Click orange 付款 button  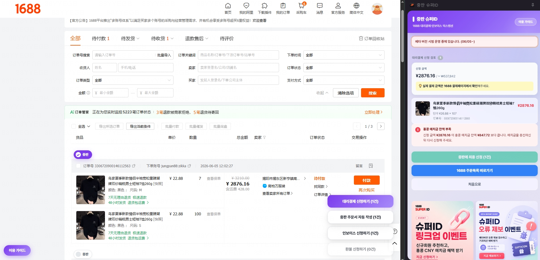coord(367,180)
